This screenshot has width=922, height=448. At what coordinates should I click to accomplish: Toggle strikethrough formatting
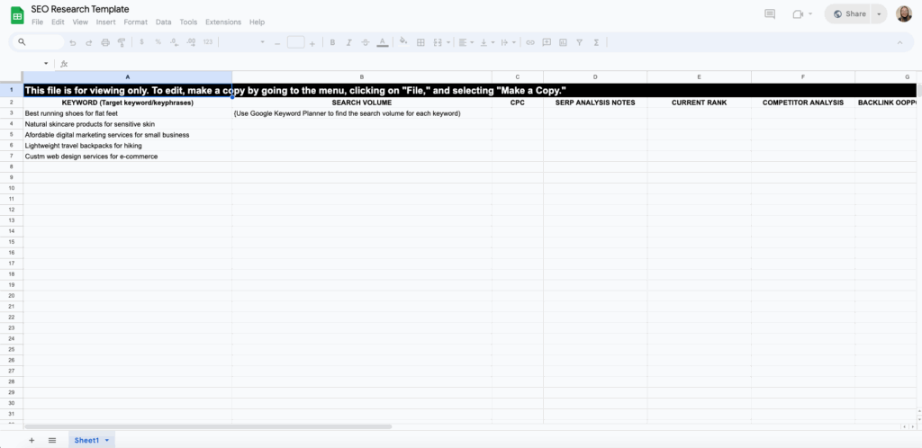pos(366,42)
